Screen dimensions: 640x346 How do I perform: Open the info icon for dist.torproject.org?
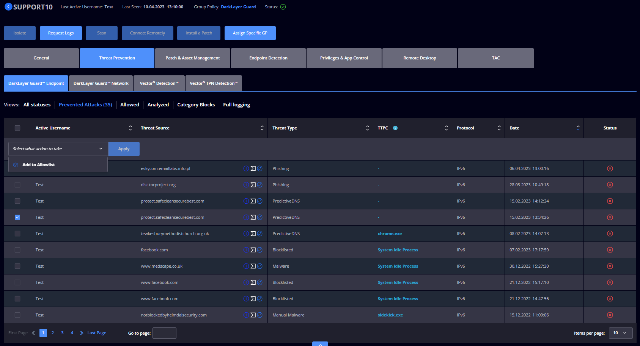coord(246,185)
